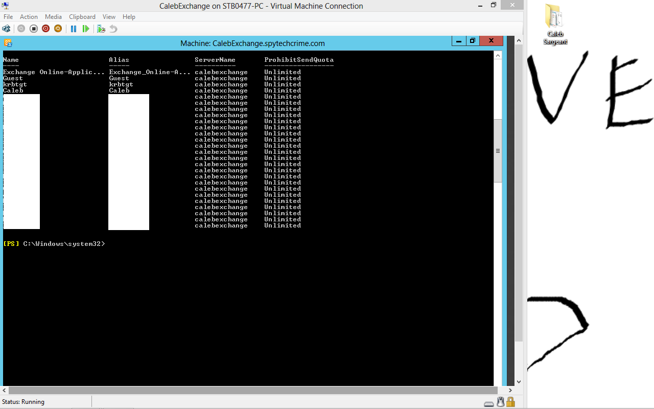Minimize the Exchange Management Shell window
The image size is (654, 409).
pyautogui.click(x=459, y=41)
